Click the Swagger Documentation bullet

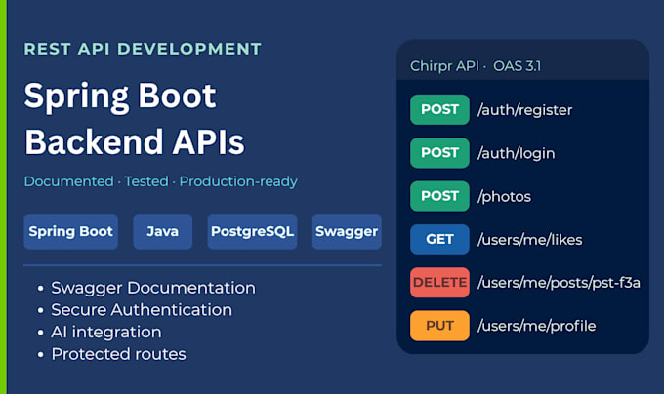pos(153,288)
